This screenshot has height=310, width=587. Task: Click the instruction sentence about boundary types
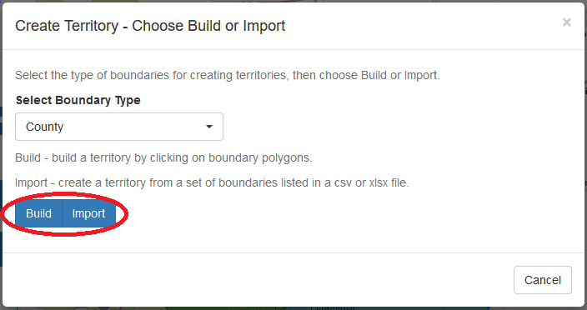(x=228, y=75)
